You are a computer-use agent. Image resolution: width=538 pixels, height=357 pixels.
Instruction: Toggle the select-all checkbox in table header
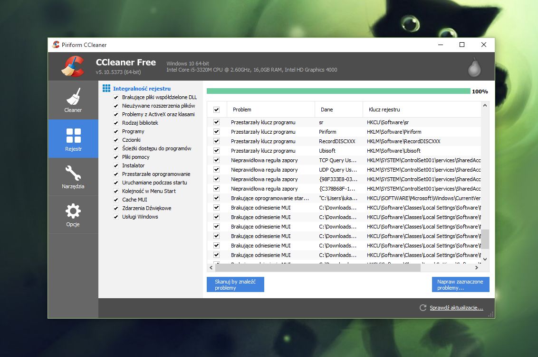217,110
